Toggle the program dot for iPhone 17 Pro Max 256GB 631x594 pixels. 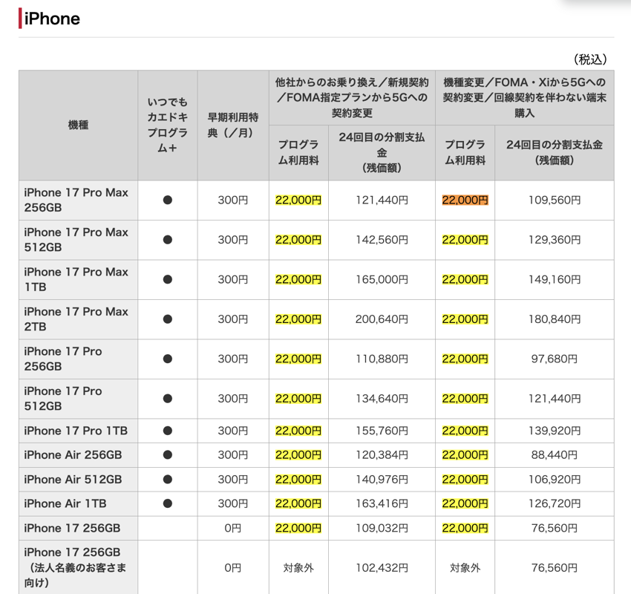coord(167,199)
